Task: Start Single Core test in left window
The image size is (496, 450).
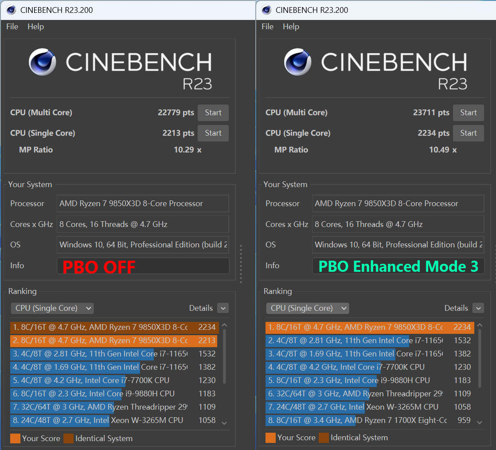Action: pyautogui.click(x=213, y=133)
